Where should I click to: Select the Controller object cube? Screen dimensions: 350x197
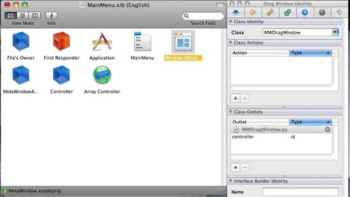click(x=62, y=75)
